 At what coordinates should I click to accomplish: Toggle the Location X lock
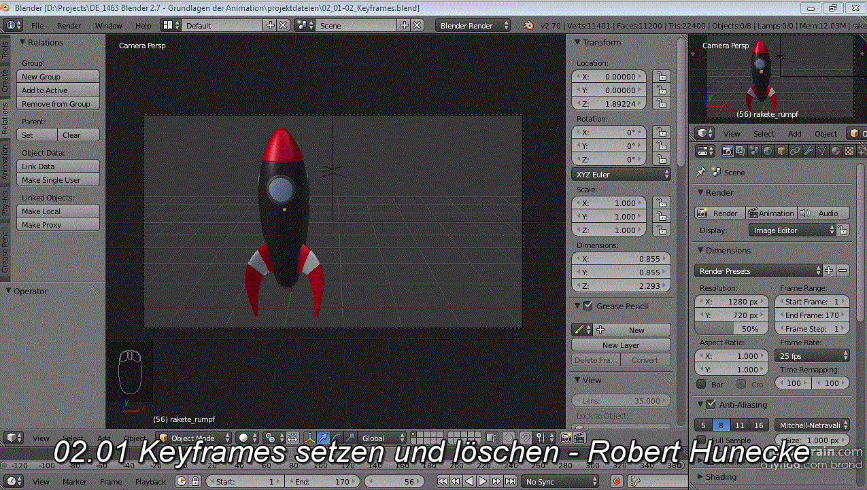(x=660, y=76)
